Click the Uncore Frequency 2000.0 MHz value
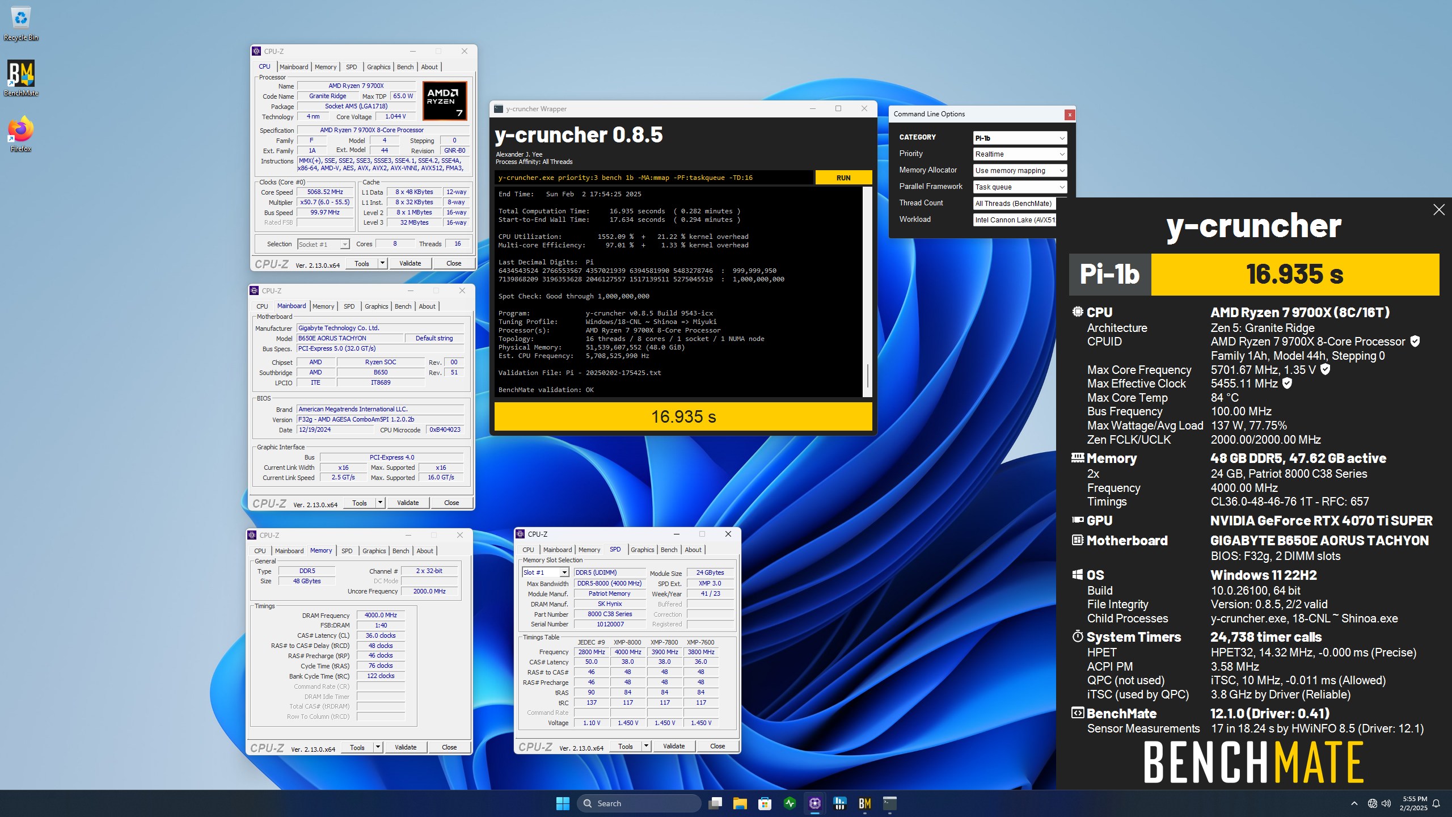This screenshot has width=1452, height=817. click(429, 591)
